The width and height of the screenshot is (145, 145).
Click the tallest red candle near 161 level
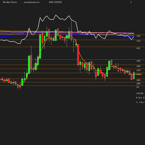click(78, 55)
